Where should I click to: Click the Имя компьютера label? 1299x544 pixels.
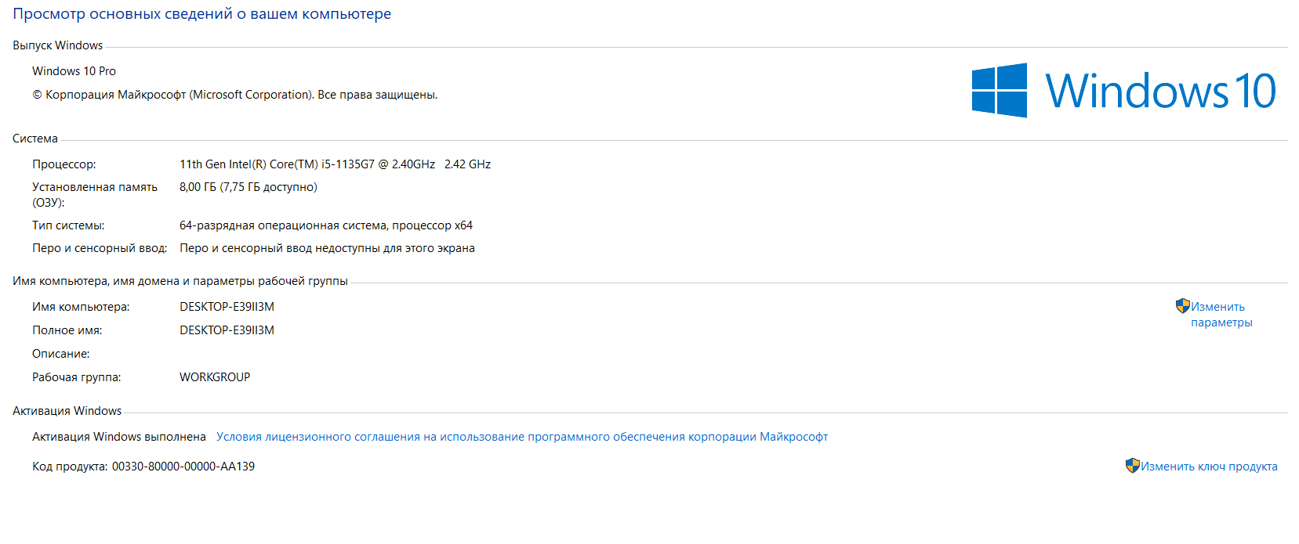pyautogui.click(x=81, y=307)
